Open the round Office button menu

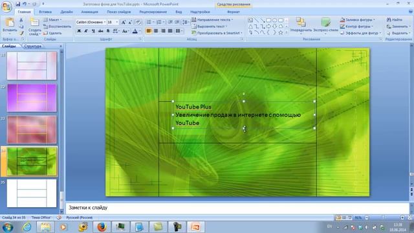tap(6, 6)
